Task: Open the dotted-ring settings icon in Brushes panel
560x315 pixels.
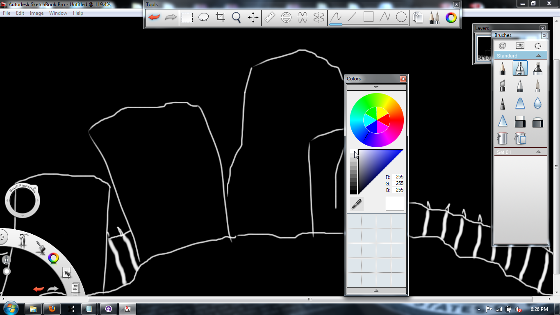Action: (538, 46)
